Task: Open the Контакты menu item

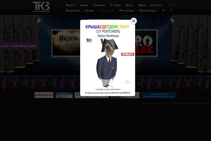Action: coord(156,5)
